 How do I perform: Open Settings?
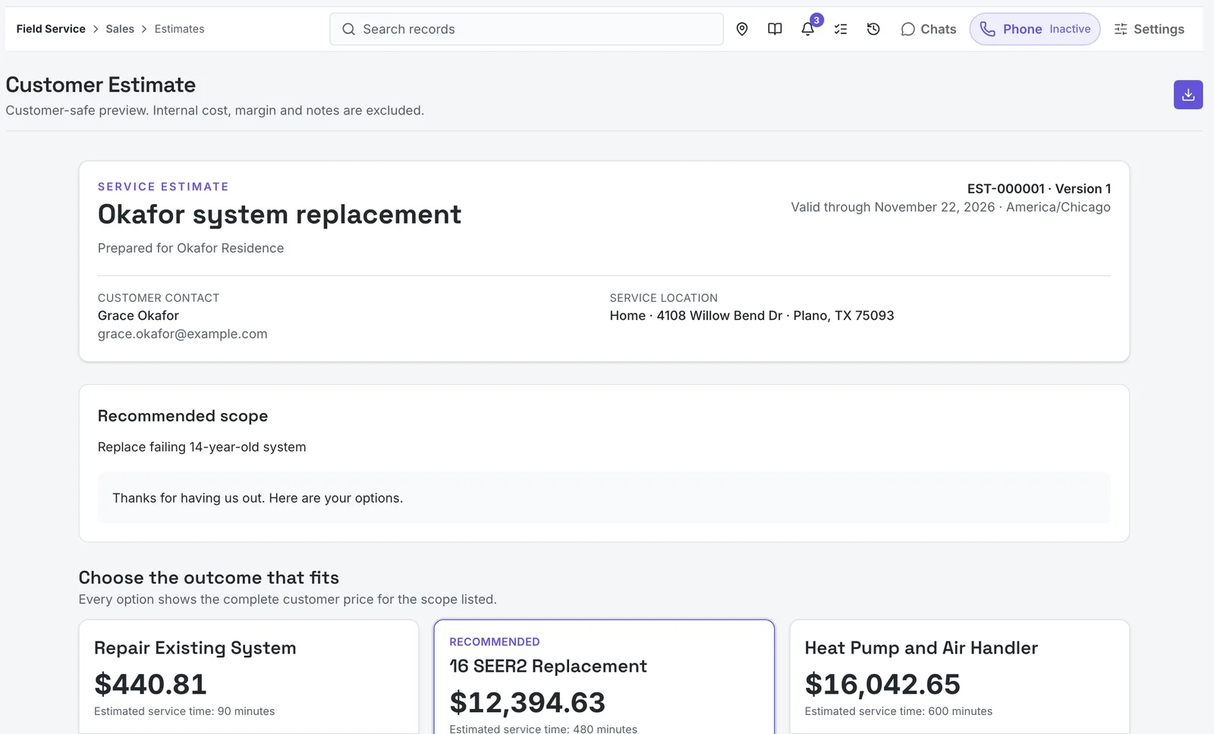[1149, 29]
